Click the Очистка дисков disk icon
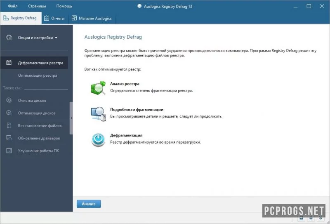This screenshot has height=224, width=330. tap(9, 100)
